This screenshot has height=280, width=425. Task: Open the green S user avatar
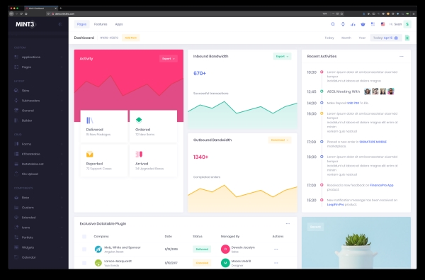coord(407,24)
